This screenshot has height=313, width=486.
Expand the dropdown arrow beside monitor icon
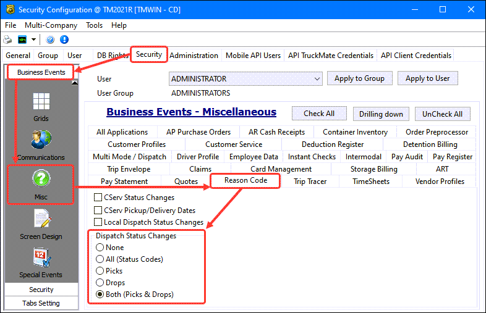click(x=33, y=40)
